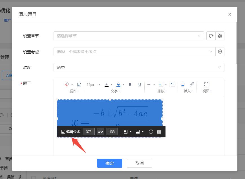Open the 排版 toolbar group menu
Screen dimensions: 245x179
pyautogui.click(x=162, y=91)
